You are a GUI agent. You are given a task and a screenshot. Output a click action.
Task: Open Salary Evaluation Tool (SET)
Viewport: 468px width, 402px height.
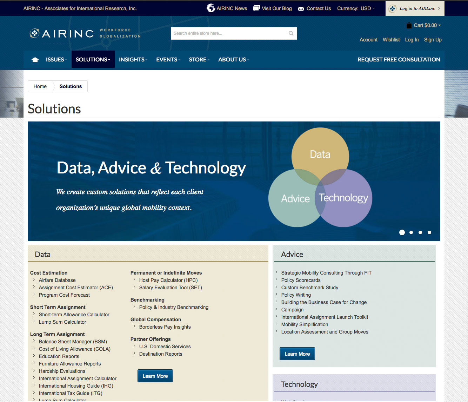[171, 288]
